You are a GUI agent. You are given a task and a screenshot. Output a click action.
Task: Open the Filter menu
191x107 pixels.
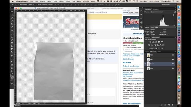pos(68,1)
